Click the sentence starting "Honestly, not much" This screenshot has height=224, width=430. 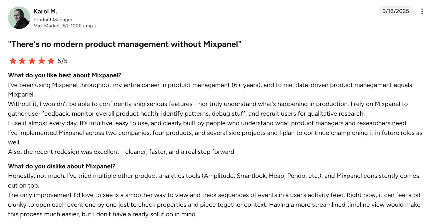[x=213, y=176]
